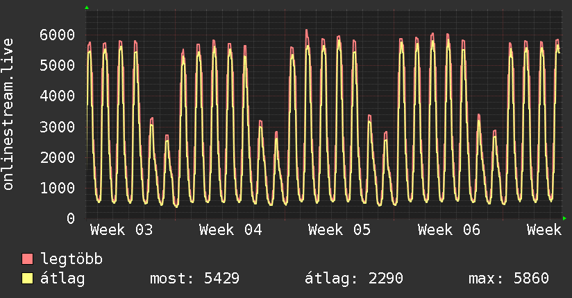Click the Week 04 x-axis label

230,230
